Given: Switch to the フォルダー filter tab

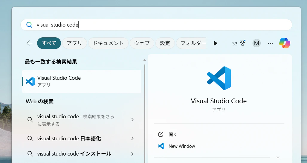Looking at the screenshot, I should coord(191,43).
